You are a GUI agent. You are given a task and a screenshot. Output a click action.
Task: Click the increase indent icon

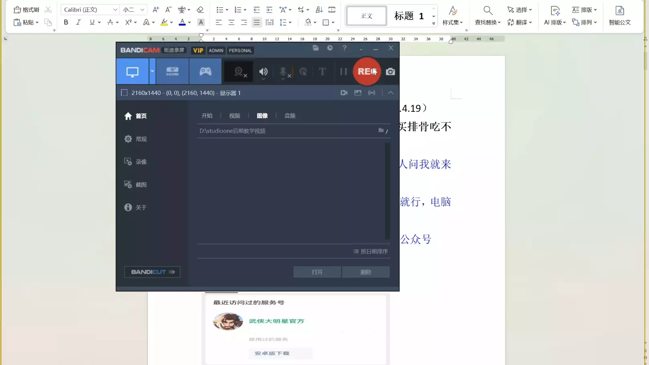pyautogui.click(x=269, y=10)
